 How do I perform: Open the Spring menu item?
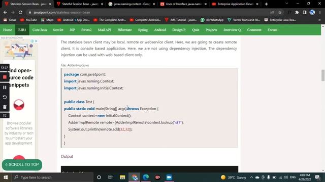[x=143, y=30]
